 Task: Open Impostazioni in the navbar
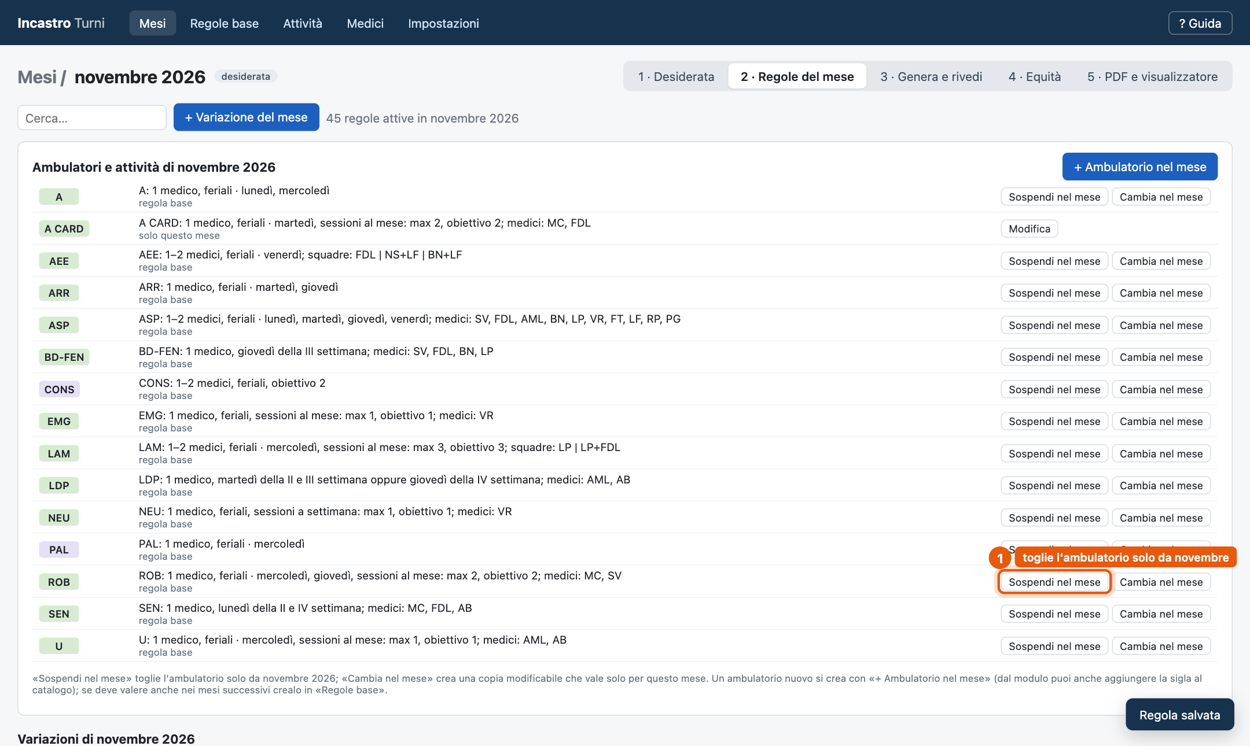tap(443, 23)
